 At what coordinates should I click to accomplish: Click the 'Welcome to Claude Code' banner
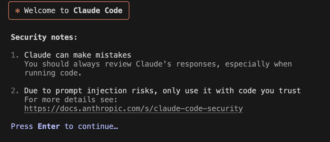[69, 10]
